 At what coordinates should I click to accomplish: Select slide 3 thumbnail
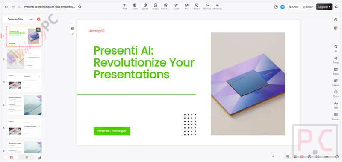[24, 82]
